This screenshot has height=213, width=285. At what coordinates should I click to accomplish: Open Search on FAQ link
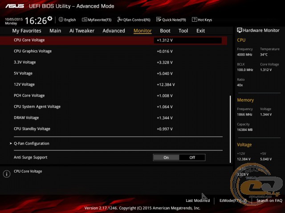269,201
